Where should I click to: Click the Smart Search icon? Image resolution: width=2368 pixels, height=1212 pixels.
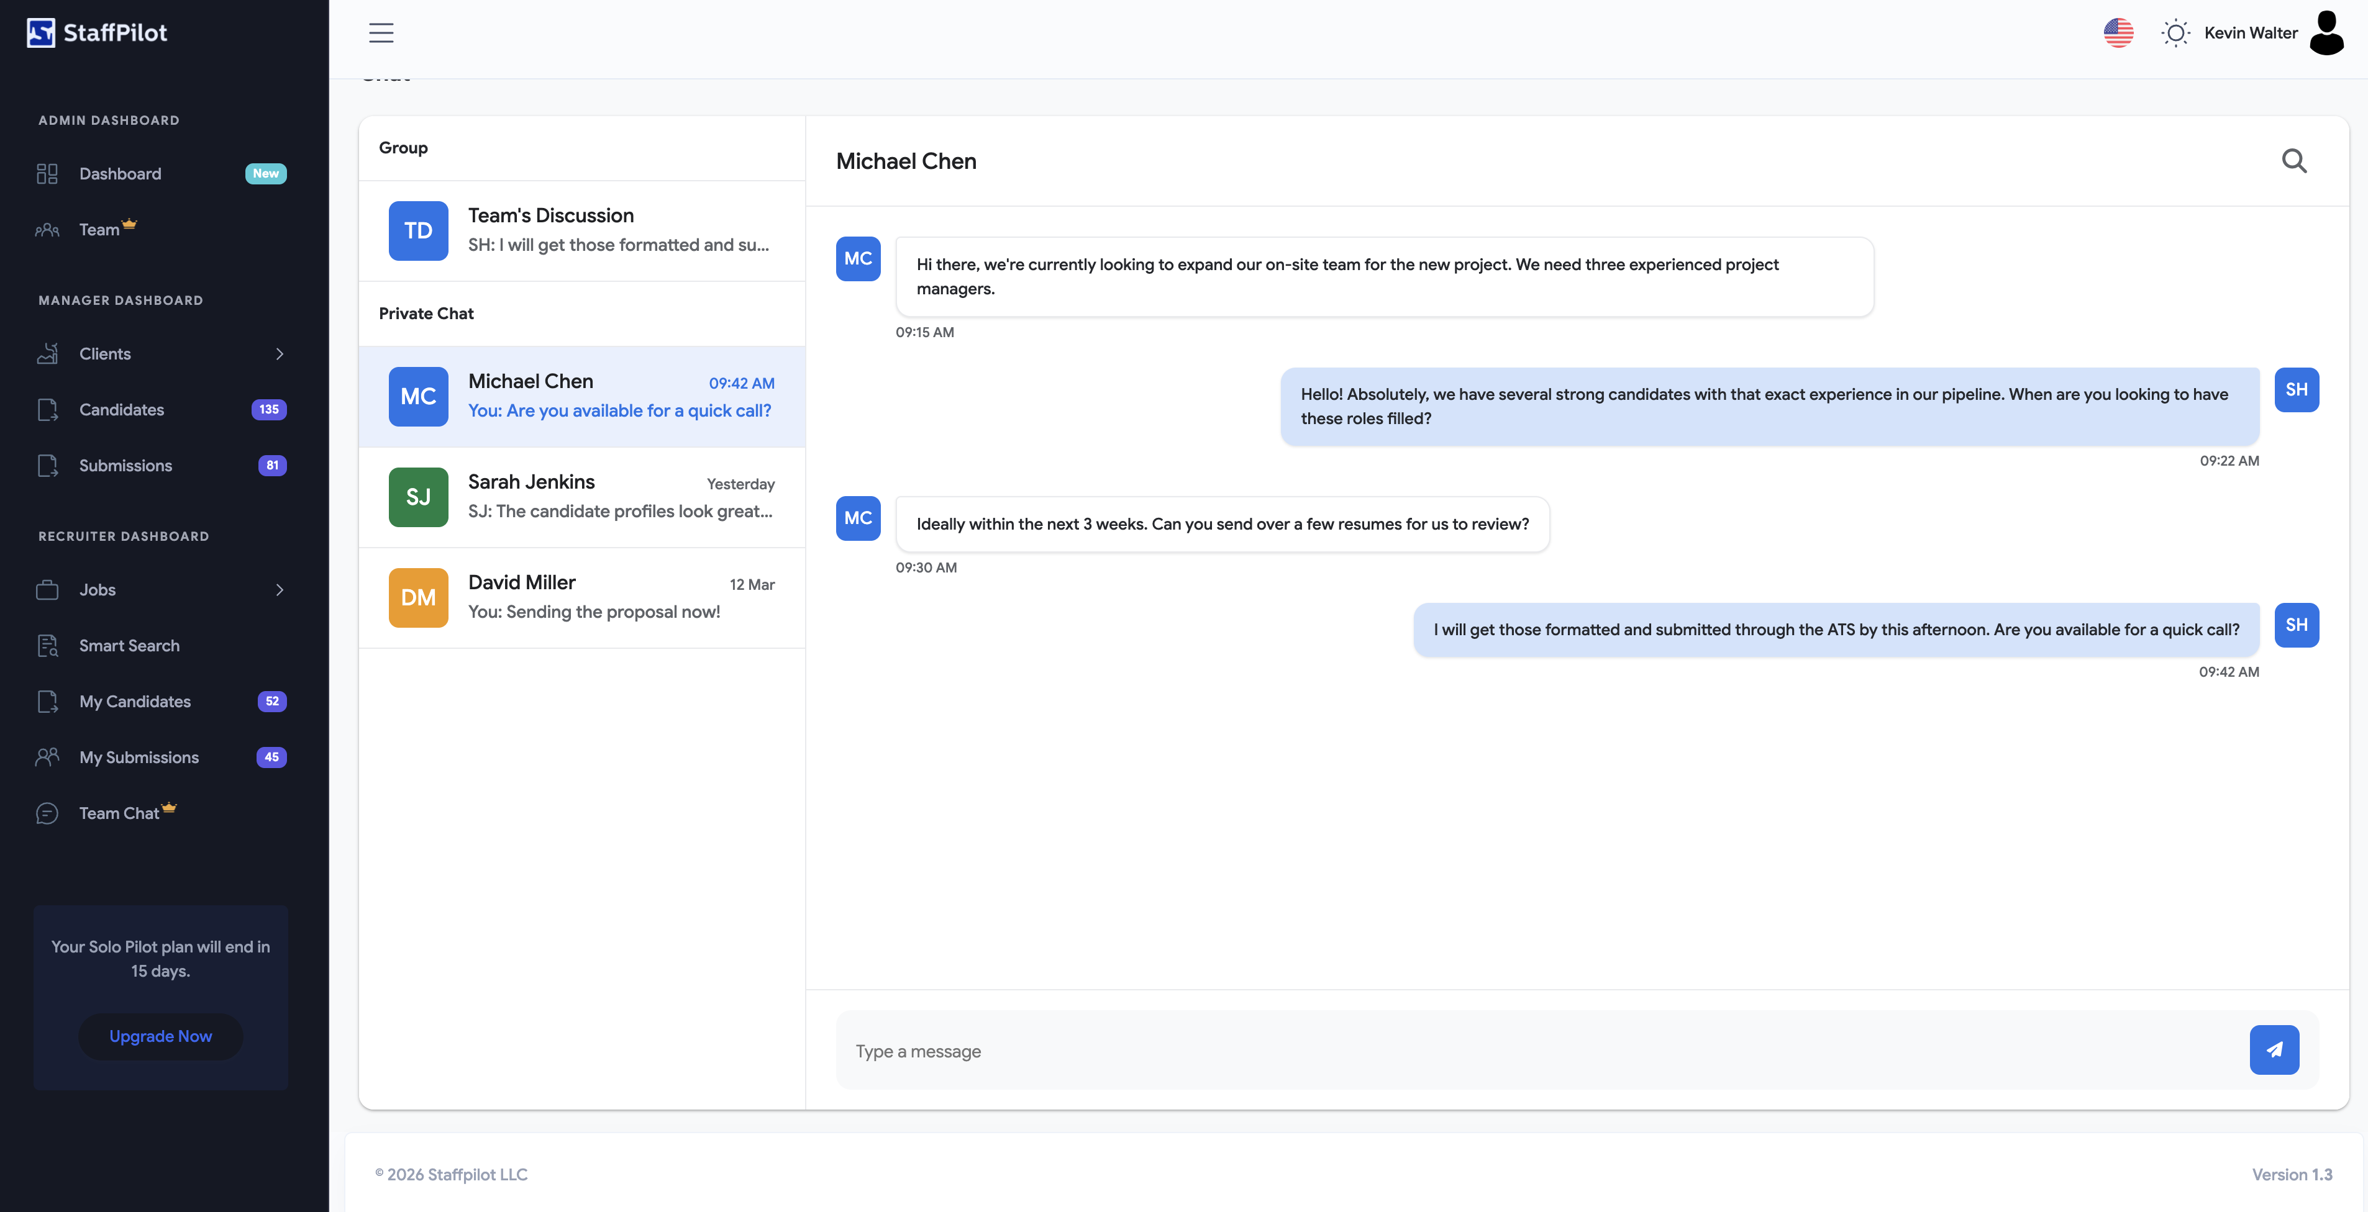tap(48, 645)
